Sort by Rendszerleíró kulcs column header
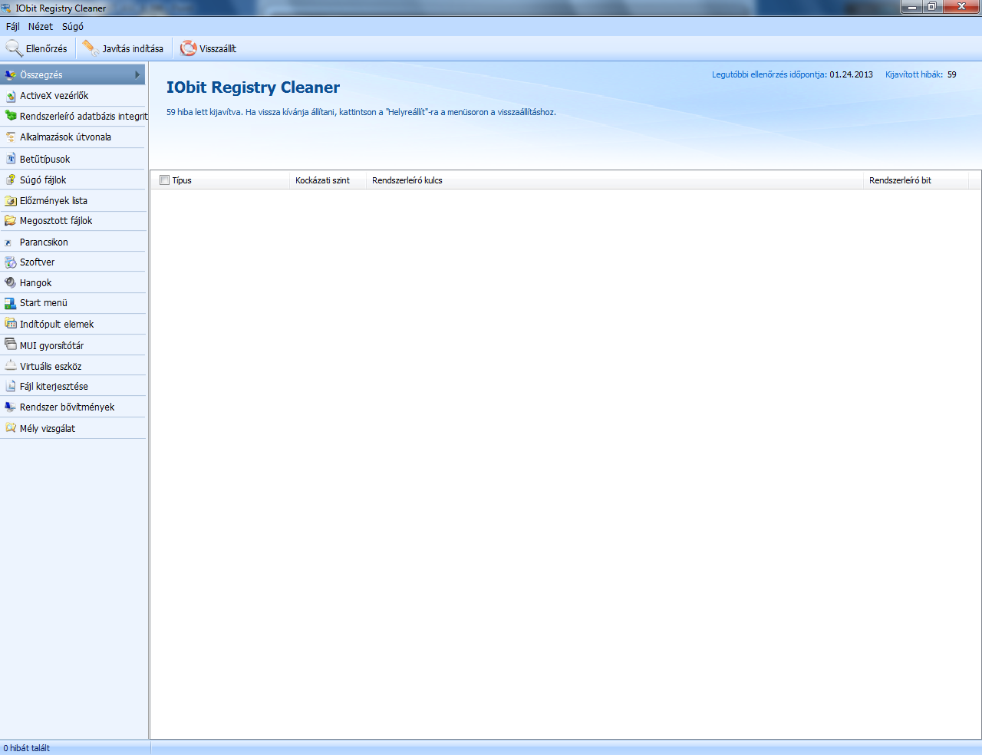Viewport: 982px width, 755px height. pos(615,180)
